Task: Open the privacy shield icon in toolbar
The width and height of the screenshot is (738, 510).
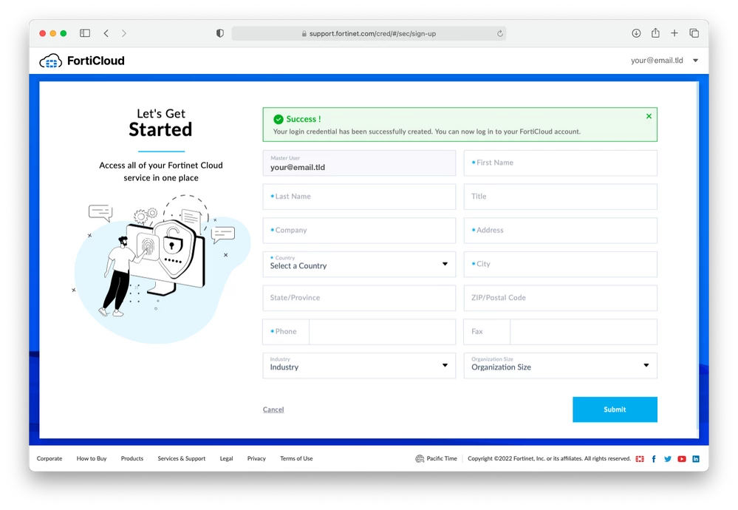Action: click(220, 33)
